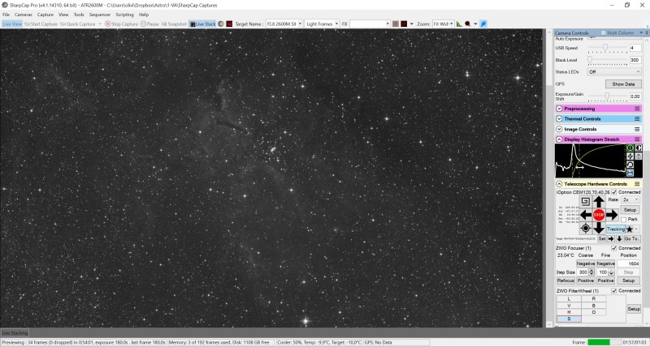Toggle mount Tracking button
Image resolution: width=650 pixels, height=347 pixels.
click(x=616, y=229)
